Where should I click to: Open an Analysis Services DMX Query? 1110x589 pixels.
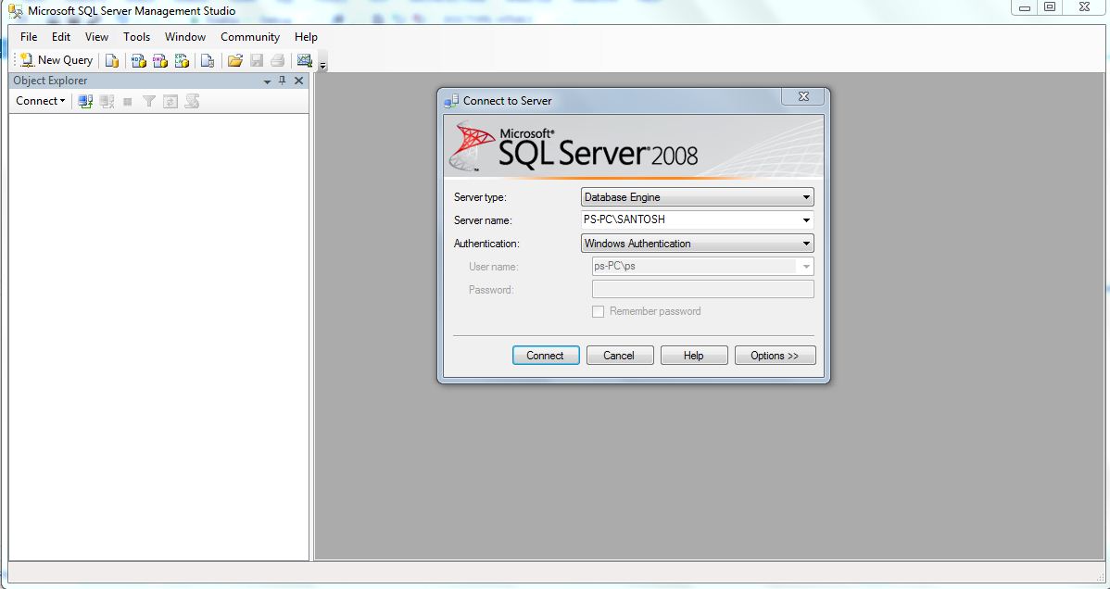(160, 61)
